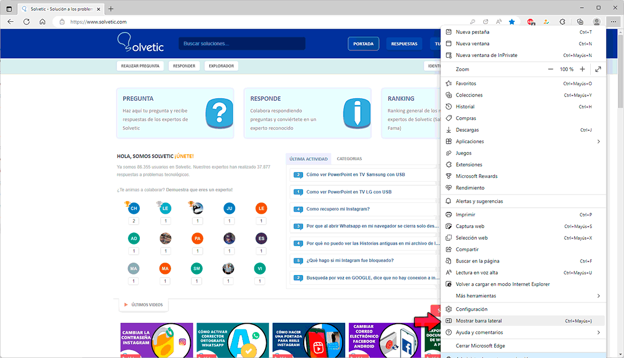The width and height of the screenshot is (624, 358).
Task: Open the share page icon in address bar
Action: [486, 22]
